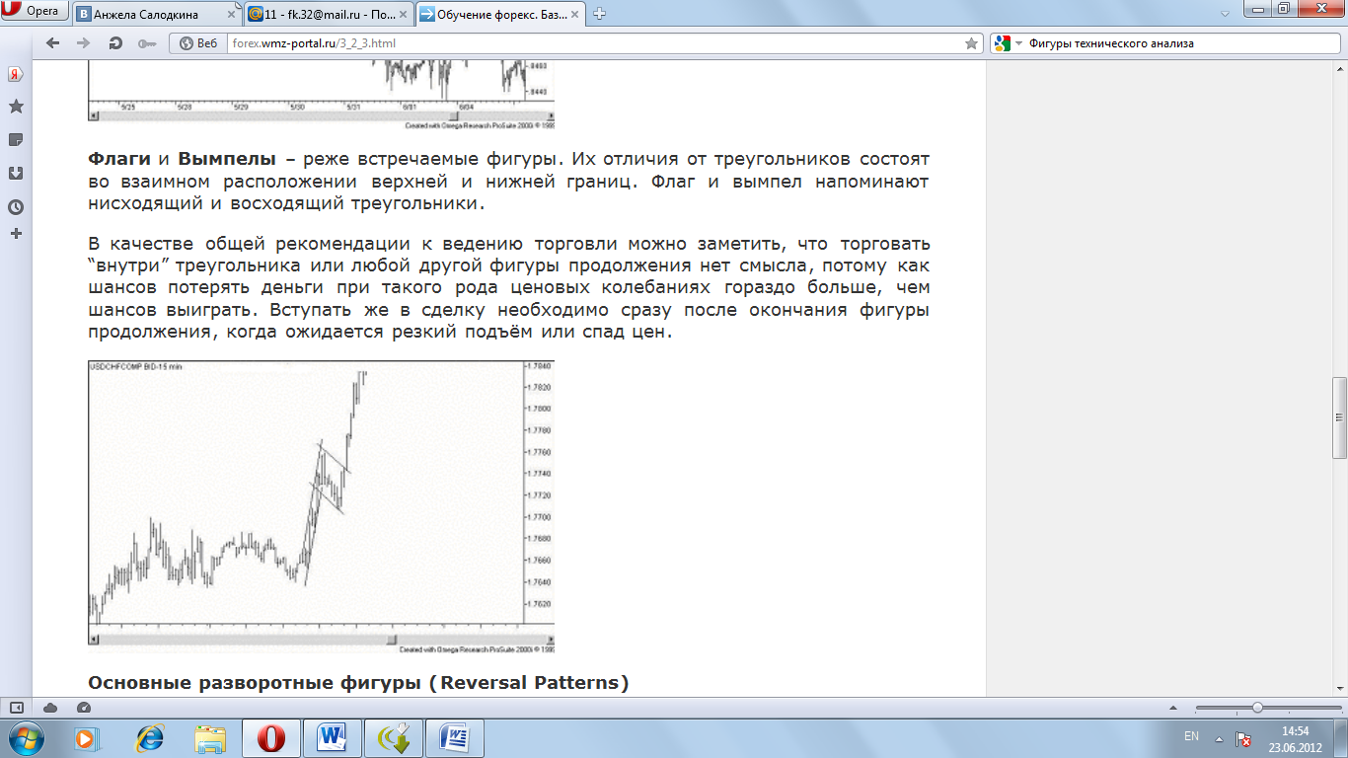Bookmark this page with the star icon
The width and height of the screenshot is (1348, 758).
point(971,43)
